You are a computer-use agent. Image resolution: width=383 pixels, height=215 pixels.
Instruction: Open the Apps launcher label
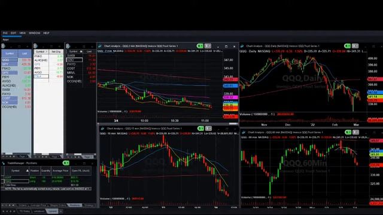(5, 39)
